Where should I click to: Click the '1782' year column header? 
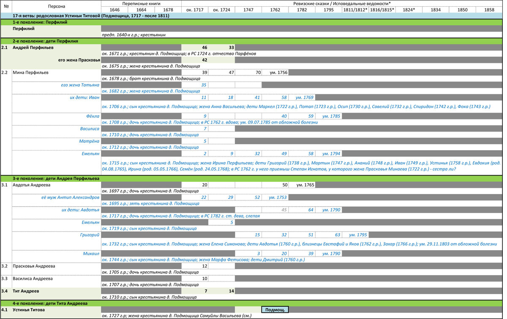302,10
